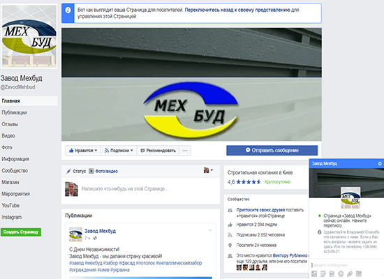The height and width of the screenshot is (279, 384).
Task: Open the Подписки dropdown
Action: pyautogui.click(x=119, y=151)
